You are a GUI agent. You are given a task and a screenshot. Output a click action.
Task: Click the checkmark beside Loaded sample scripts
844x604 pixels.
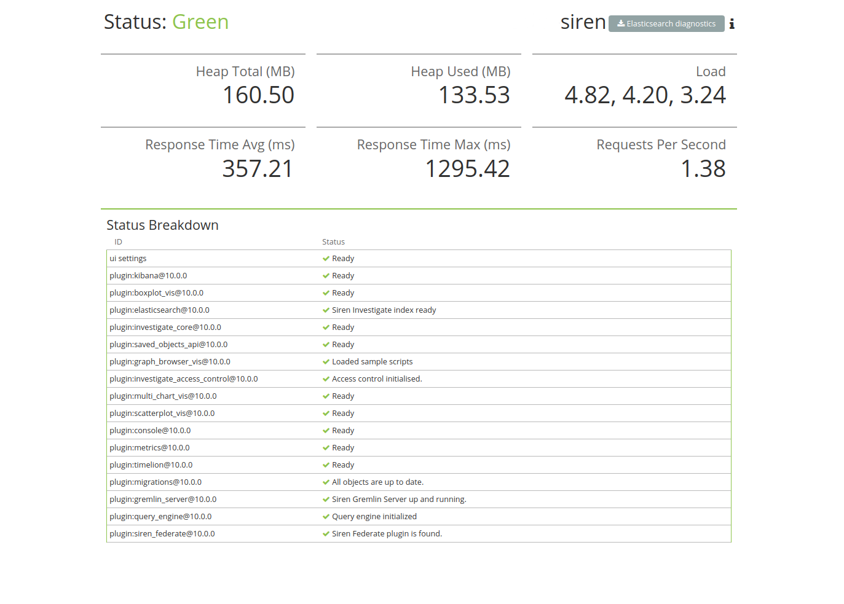325,361
